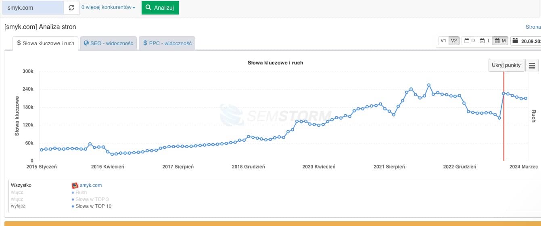Click the 'Ukryj punkty' button

click(x=506, y=65)
